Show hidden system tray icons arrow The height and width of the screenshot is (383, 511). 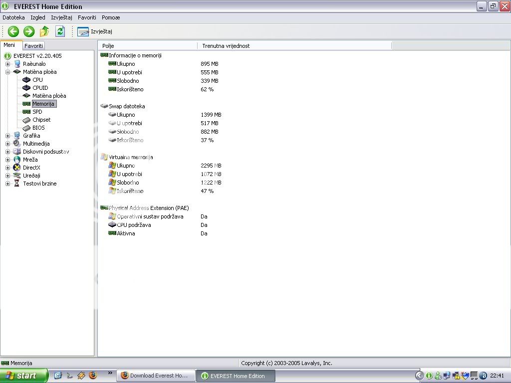[x=419, y=376]
